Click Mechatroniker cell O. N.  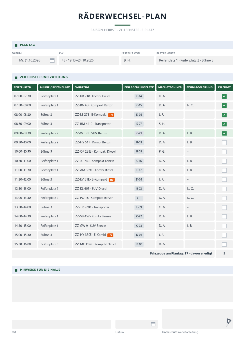coord(170,207)
